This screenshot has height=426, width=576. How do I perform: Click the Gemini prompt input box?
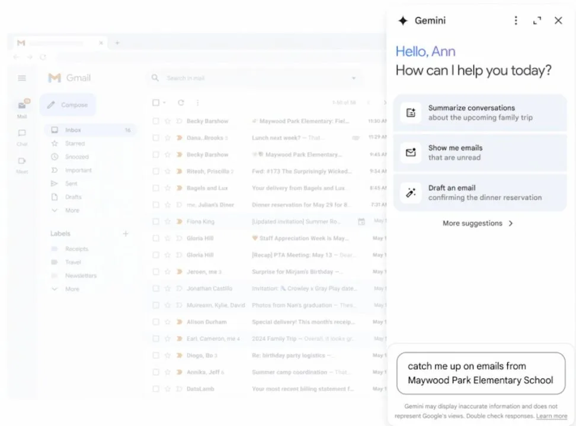[481, 373]
